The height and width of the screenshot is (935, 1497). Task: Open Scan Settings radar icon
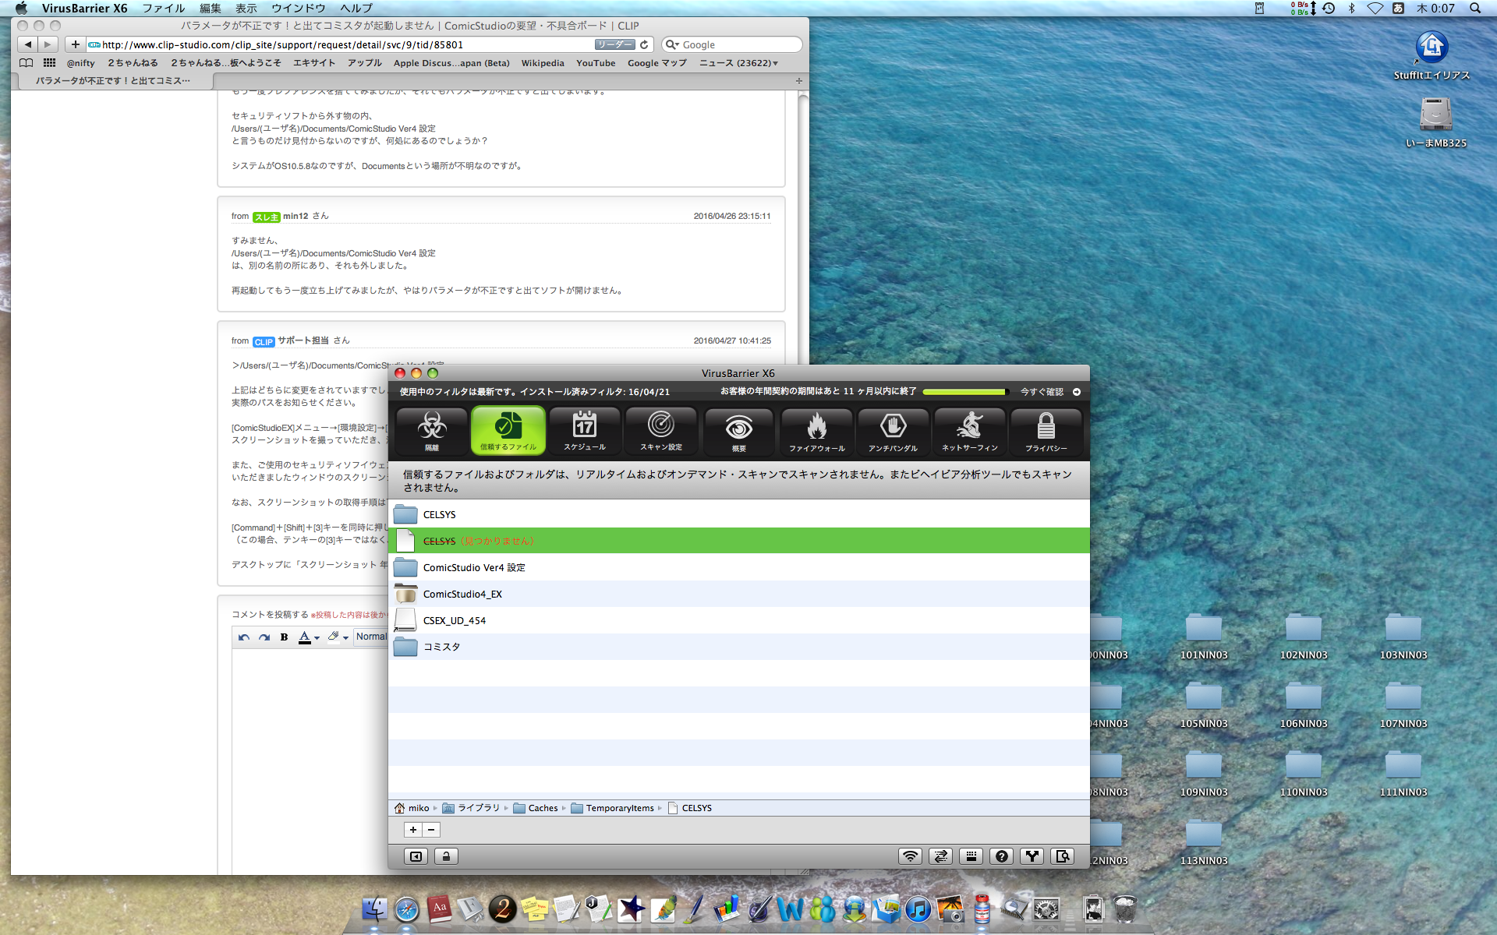tap(660, 430)
